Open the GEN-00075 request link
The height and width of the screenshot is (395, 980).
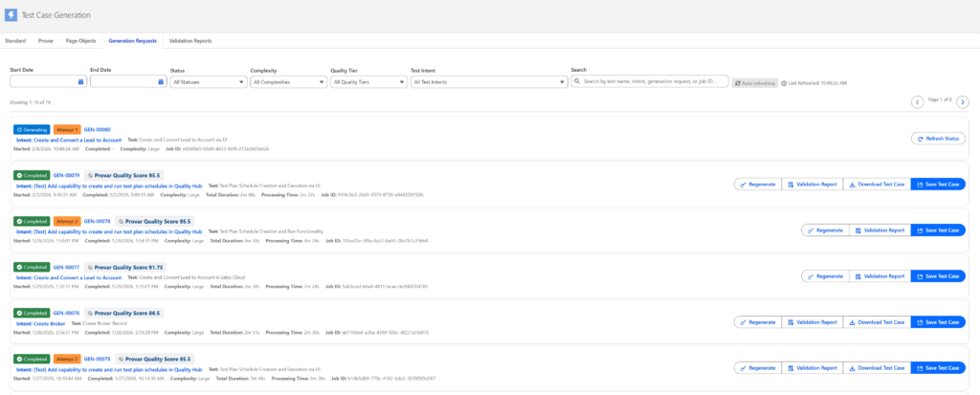coord(97,359)
